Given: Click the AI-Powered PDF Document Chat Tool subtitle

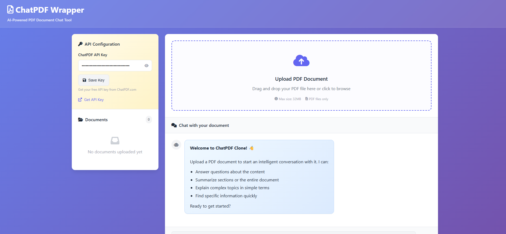Looking at the screenshot, I should (x=40, y=20).
